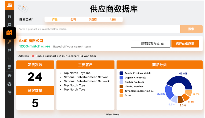The width and height of the screenshot is (205, 118).
Task: Click the blue 20.8% donut segment
Action: tap(169, 92)
